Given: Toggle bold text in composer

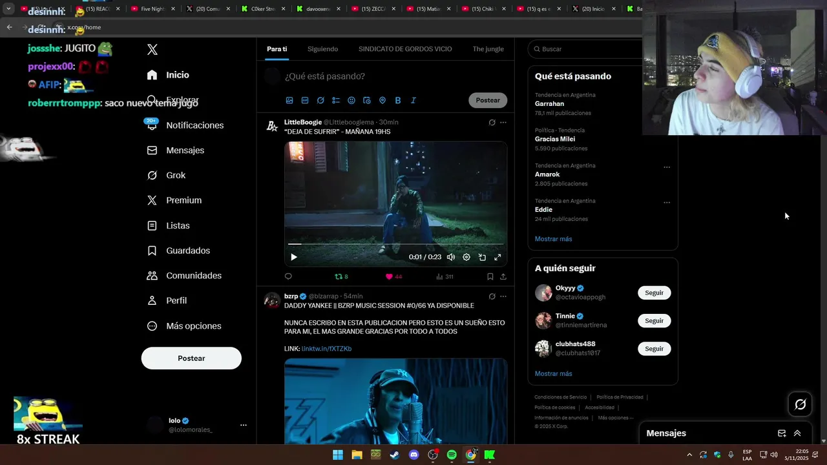Looking at the screenshot, I should (398, 101).
